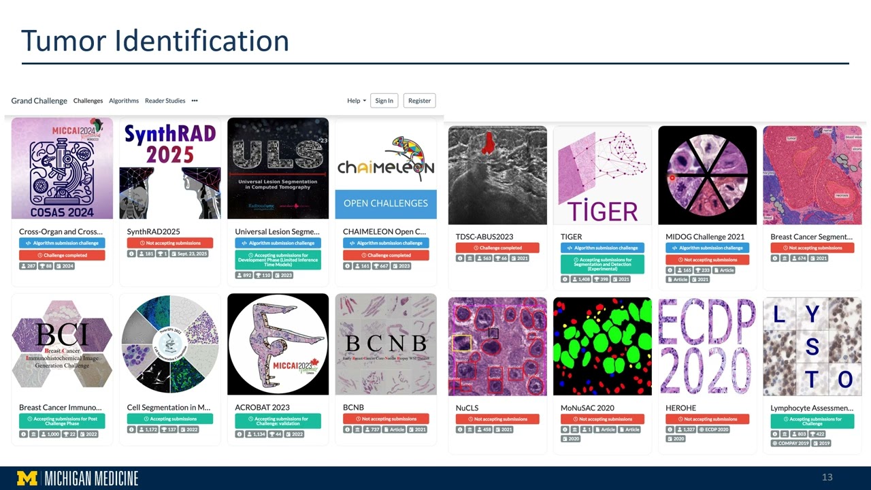Screen dimensions: 871x490
Task: Click the HEROHE card title
Action: [680, 408]
